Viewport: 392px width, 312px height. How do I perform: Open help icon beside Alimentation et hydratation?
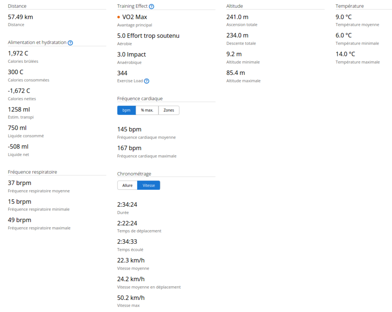(x=70, y=43)
